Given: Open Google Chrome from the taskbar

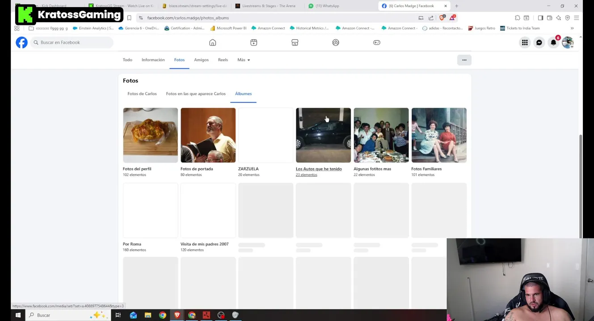Looking at the screenshot, I should point(163,315).
